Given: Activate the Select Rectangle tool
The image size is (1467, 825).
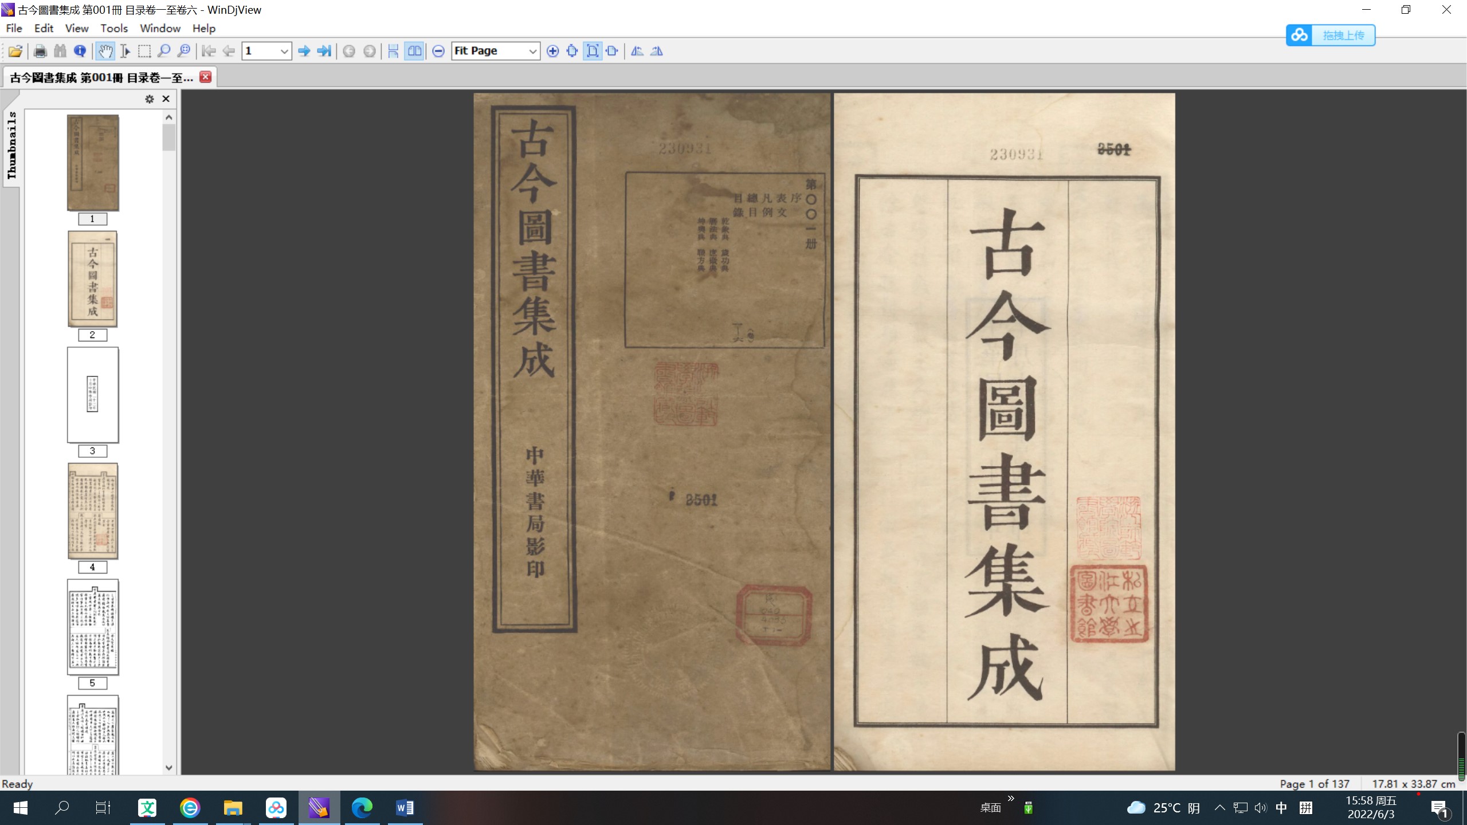Looking at the screenshot, I should 144,51.
